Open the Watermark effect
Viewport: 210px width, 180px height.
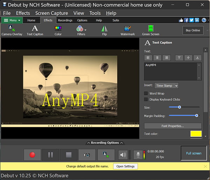point(127,30)
